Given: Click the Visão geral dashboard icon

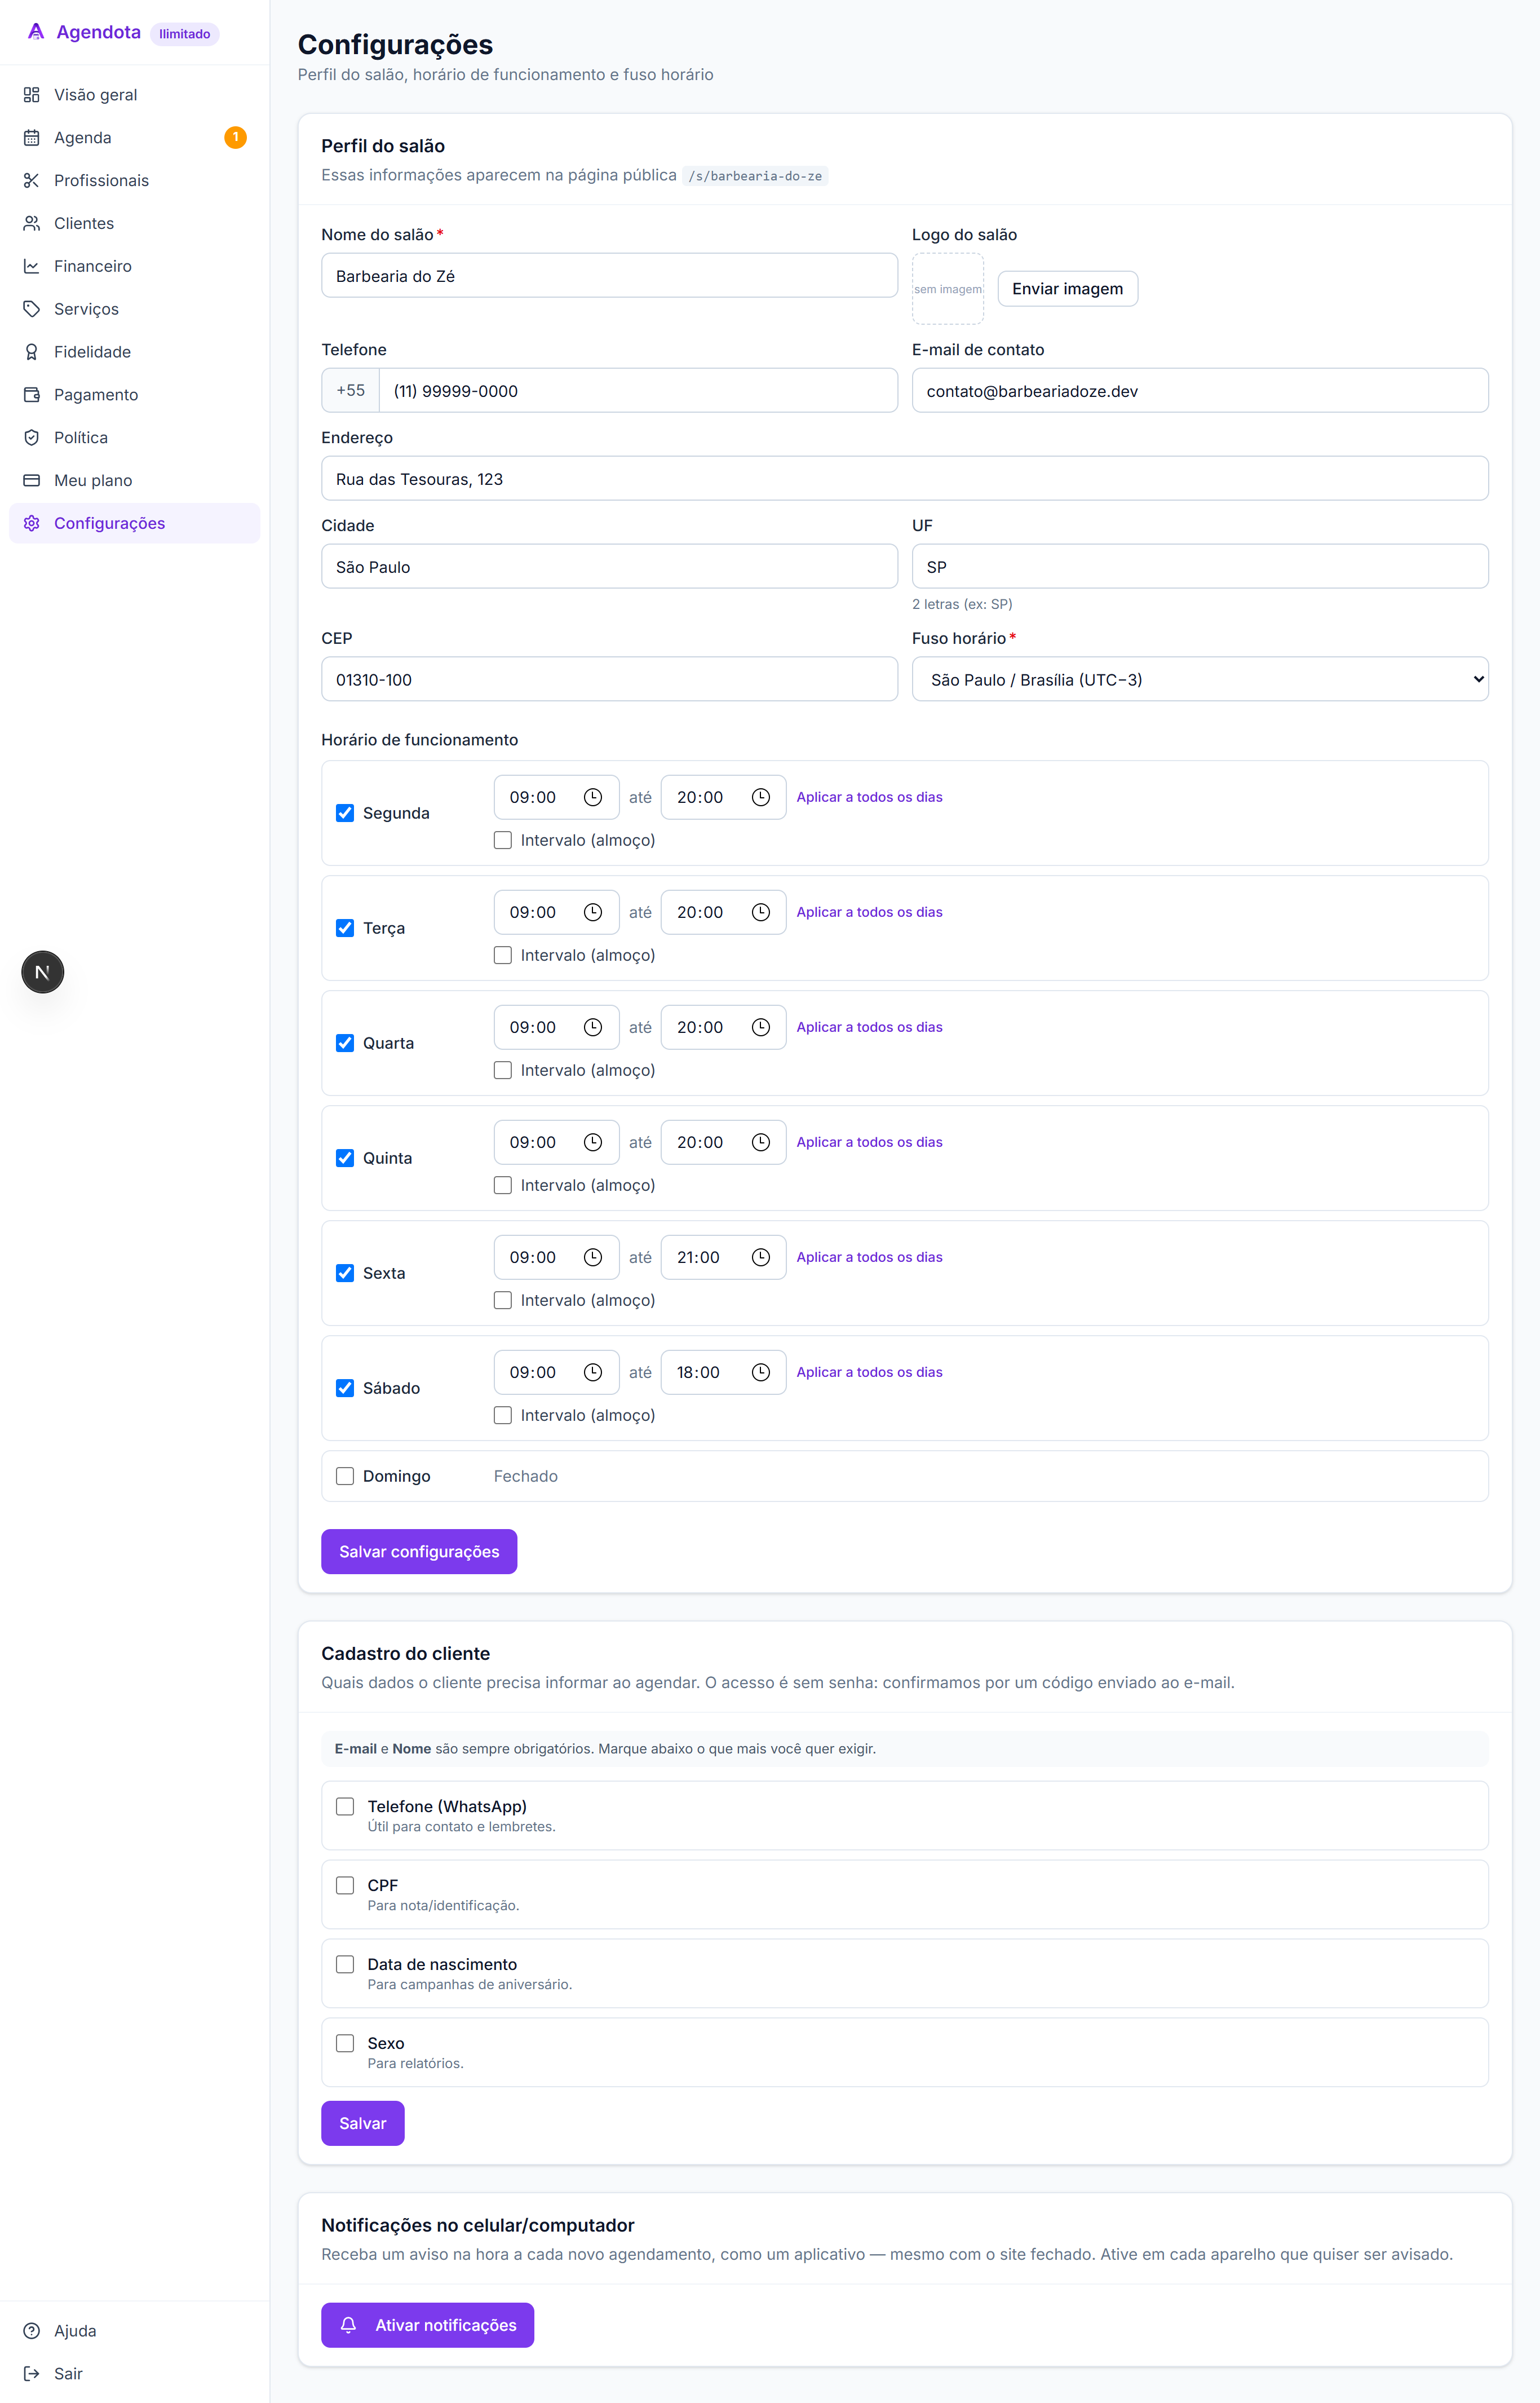Looking at the screenshot, I should 32,95.
